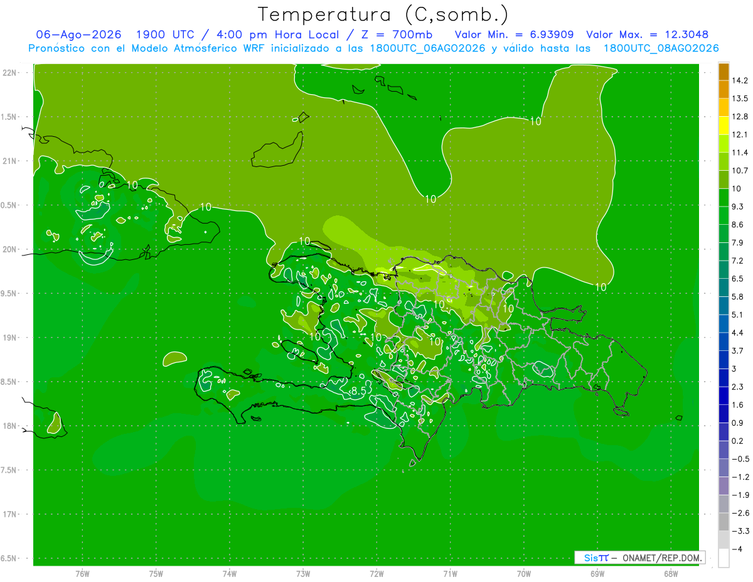Click the "8.5" contour label over Haiti

click(358, 391)
